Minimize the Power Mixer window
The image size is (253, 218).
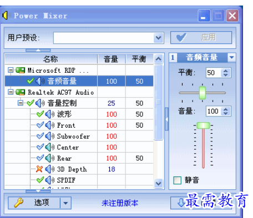click(x=204, y=16)
